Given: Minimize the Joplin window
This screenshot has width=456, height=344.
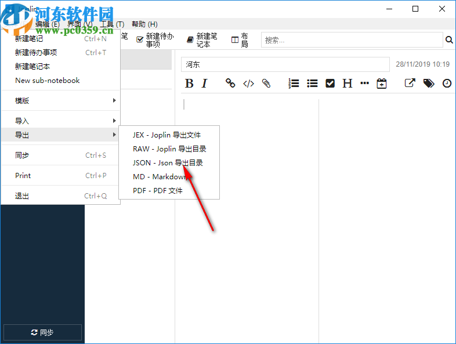Looking at the screenshot, I should click(x=389, y=9).
